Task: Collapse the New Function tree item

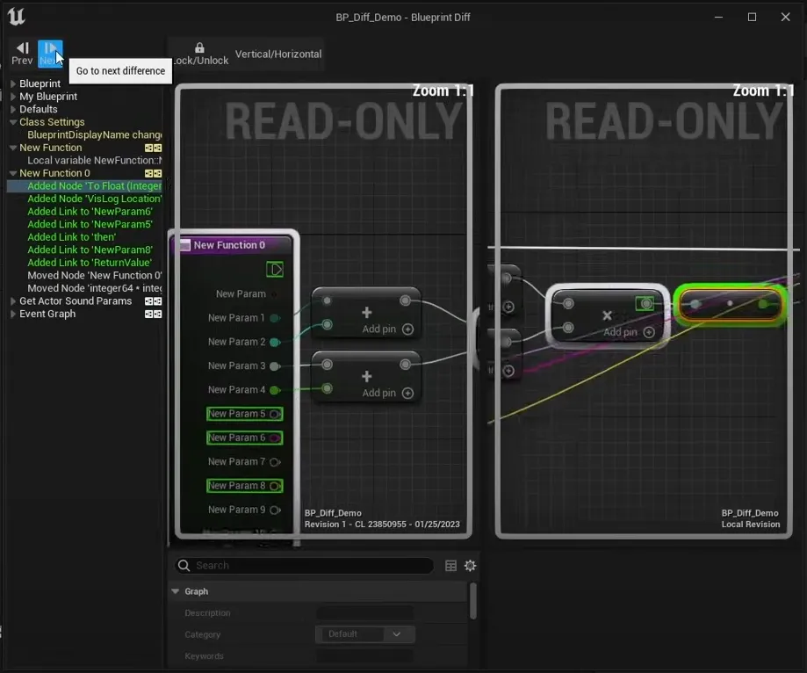Action: tap(13, 148)
